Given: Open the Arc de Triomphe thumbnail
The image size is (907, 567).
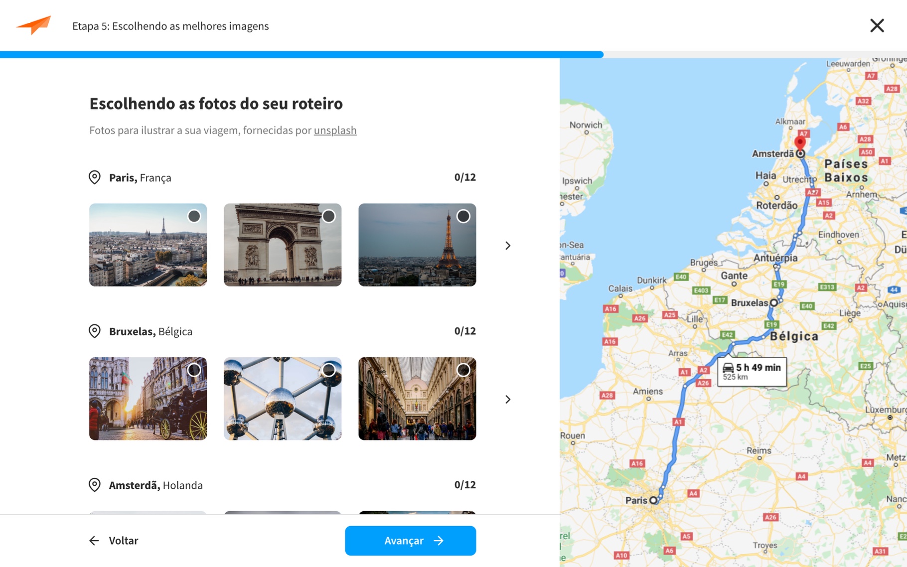Looking at the screenshot, I should [283, 245].
